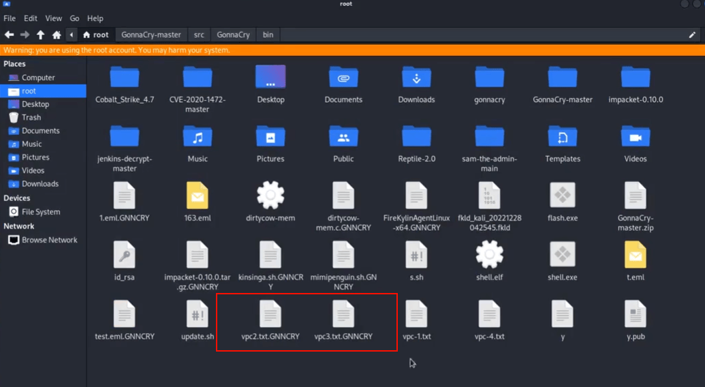
Task: Click the GonnaCry-master.zip file name
Action: click(636, 223)
